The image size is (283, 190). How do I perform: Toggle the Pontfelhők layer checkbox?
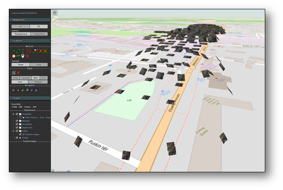[16, 114]
